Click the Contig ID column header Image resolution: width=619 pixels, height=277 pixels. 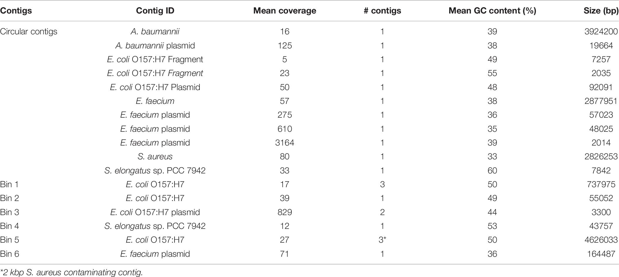(x=155, y=11)
